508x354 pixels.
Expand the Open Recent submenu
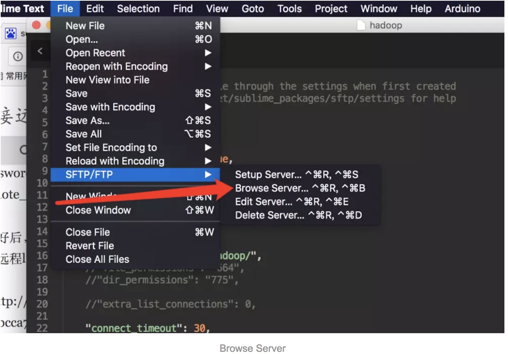click(x=135, y=53)
